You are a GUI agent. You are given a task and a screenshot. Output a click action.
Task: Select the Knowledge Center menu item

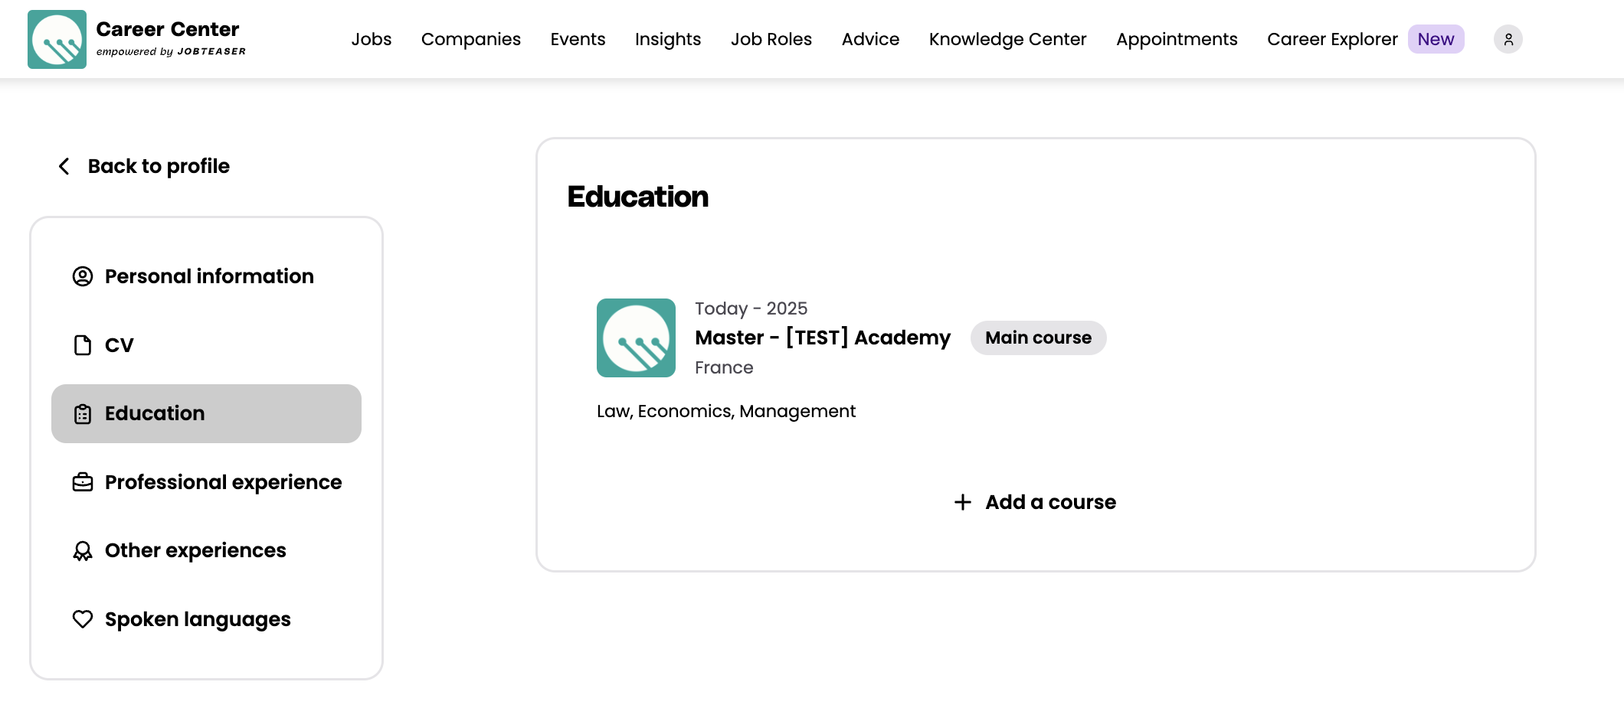1007,39
